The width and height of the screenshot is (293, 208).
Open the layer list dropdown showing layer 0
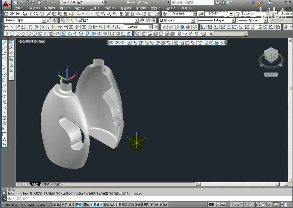[137, 20]
